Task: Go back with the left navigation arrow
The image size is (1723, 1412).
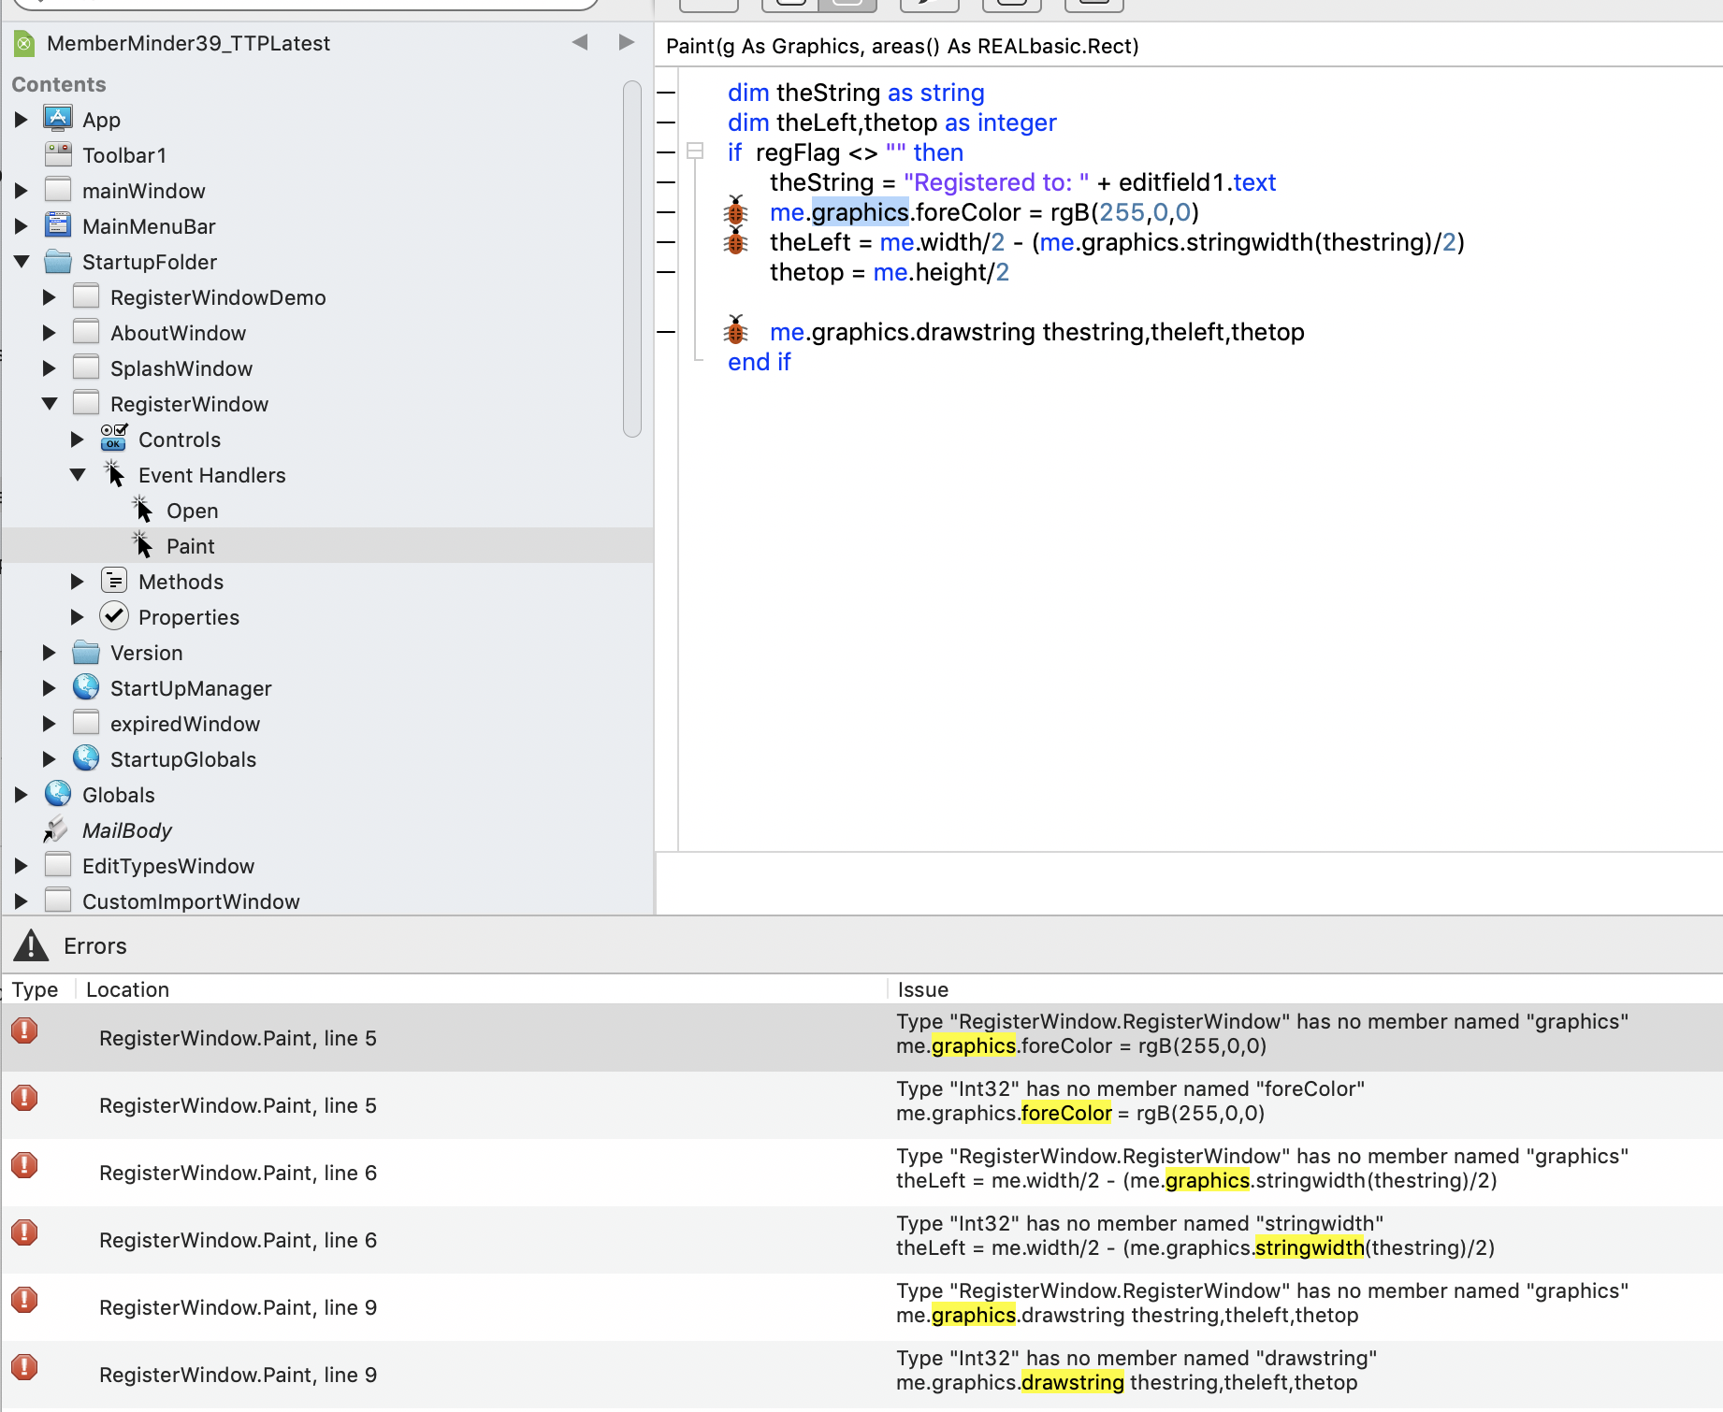Action: click(580, 42)
